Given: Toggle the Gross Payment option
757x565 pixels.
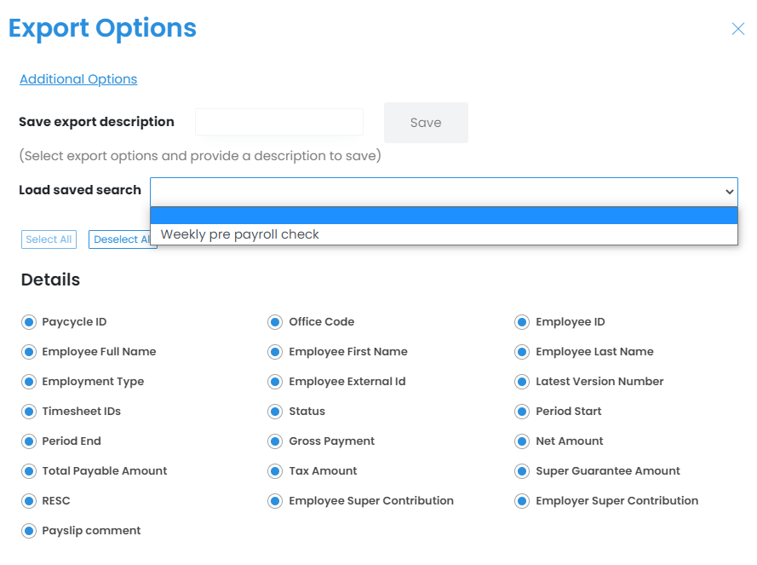Looking at the screenshot, I should (x=275, y=441).
